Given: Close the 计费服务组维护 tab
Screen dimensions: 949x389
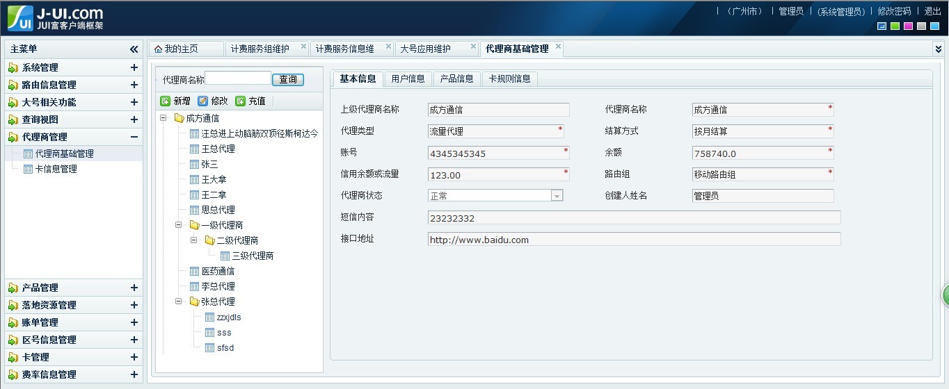Looking at the screenshot, I should [x=303, y=47].
